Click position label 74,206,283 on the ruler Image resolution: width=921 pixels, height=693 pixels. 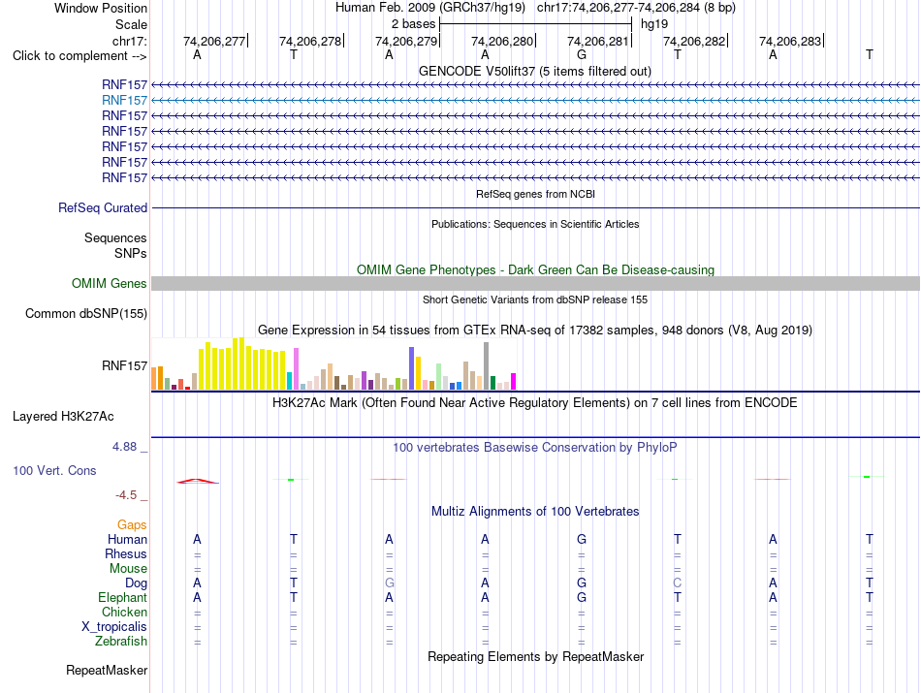[790, 41]
